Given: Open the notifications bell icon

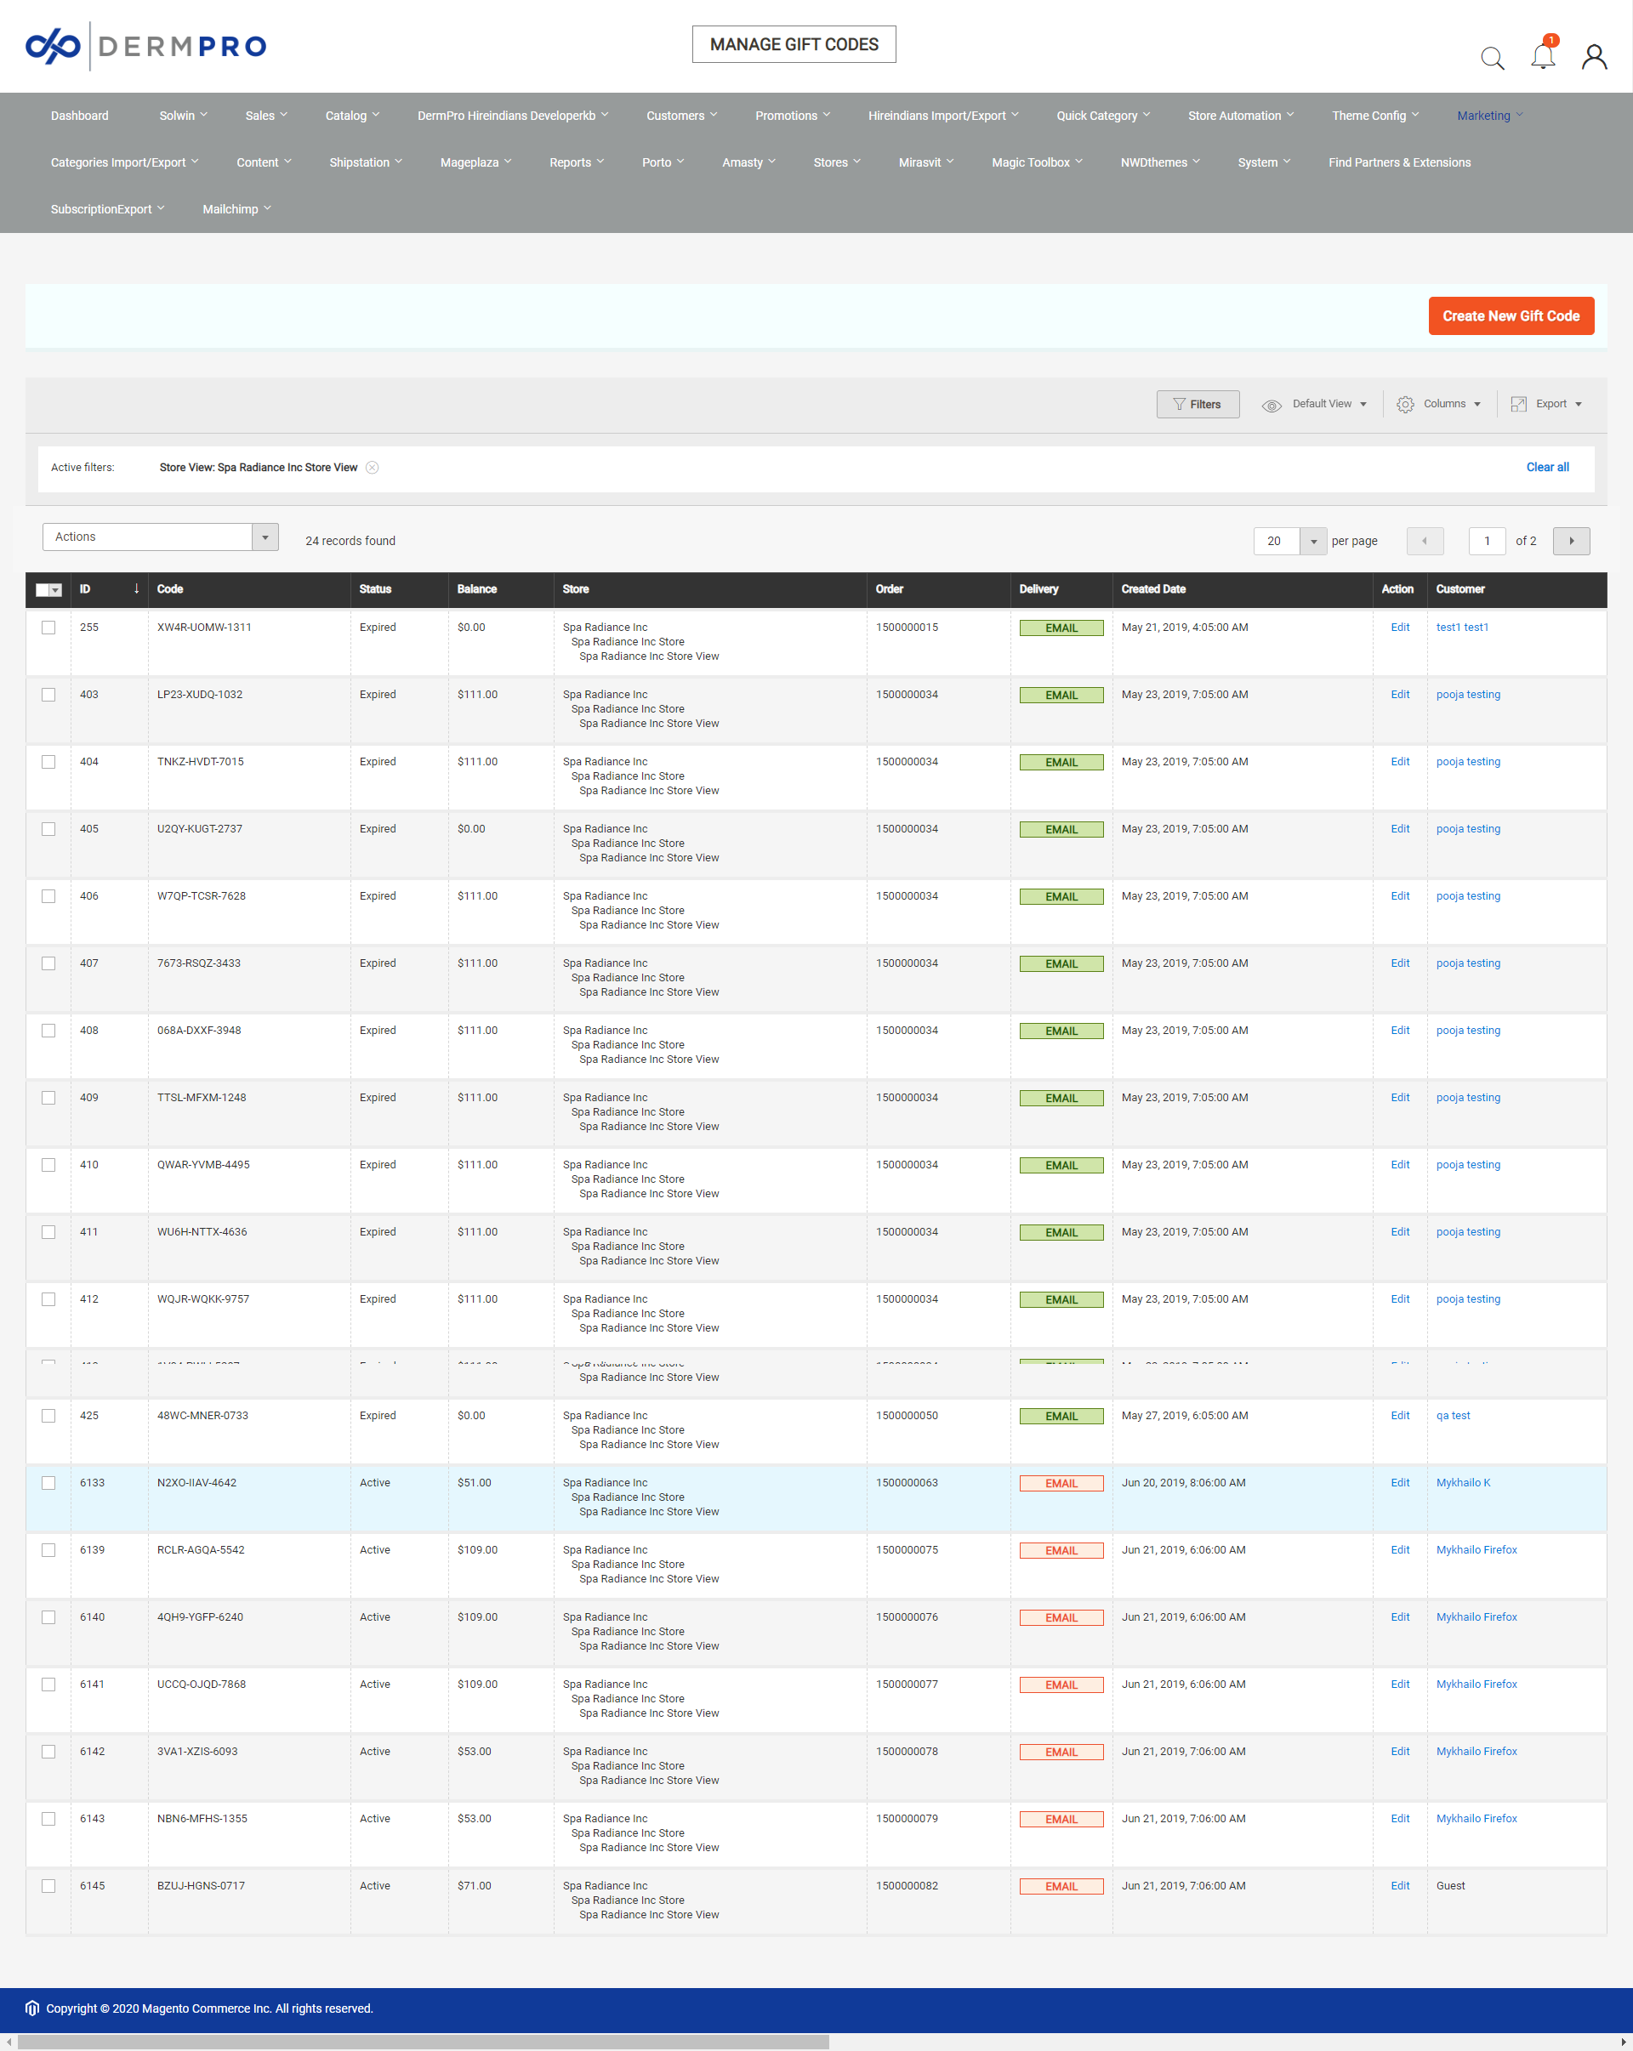Looking at the screenshot, I should (1542, 58).
